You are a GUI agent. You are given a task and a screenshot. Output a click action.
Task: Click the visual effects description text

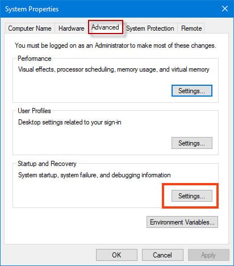point(114,69)
